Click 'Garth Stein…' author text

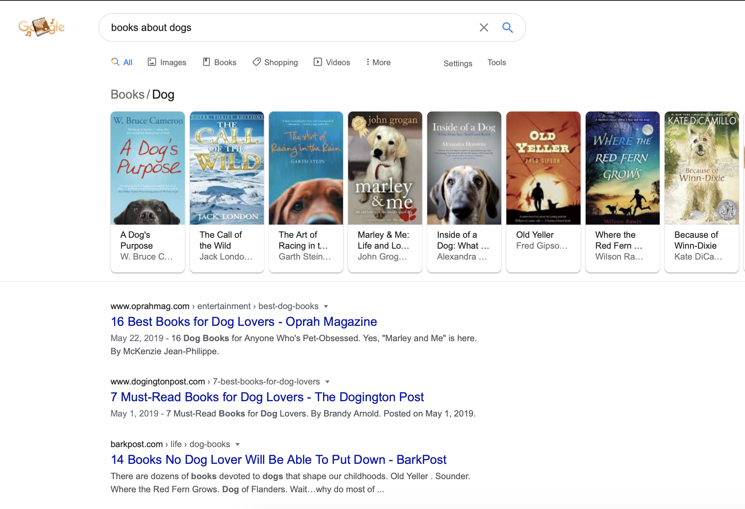[305, 257]
